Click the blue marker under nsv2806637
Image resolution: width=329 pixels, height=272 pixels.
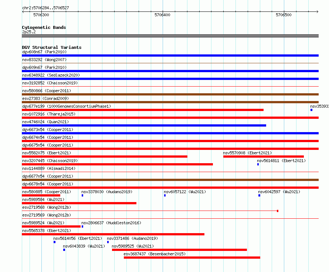tap(82, 226)
